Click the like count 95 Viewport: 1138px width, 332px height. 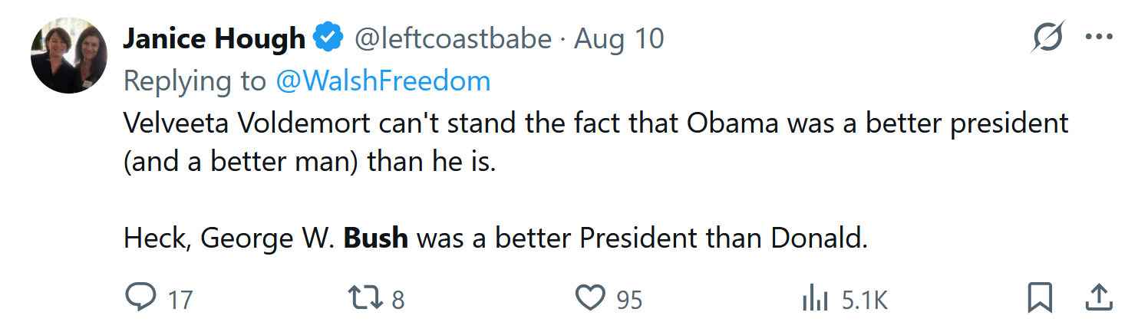(629, 299)
